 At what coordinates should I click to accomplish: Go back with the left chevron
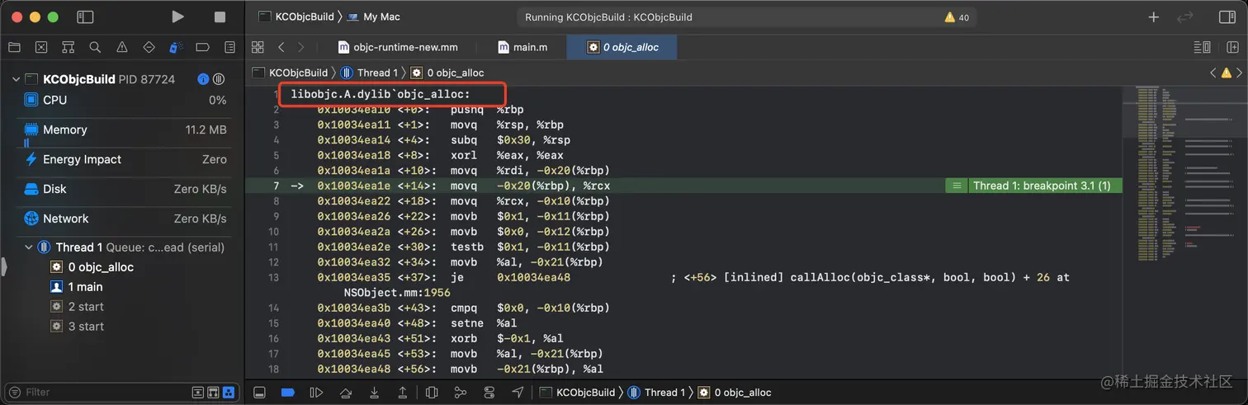(281, 47)
